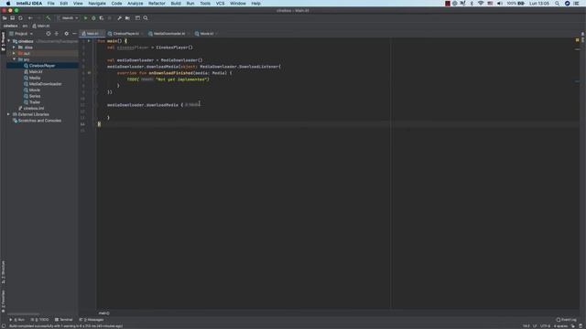Click the override gutter icon at onDownloadFinished
This screenshot has width=586, height=329.
point(89,73)
